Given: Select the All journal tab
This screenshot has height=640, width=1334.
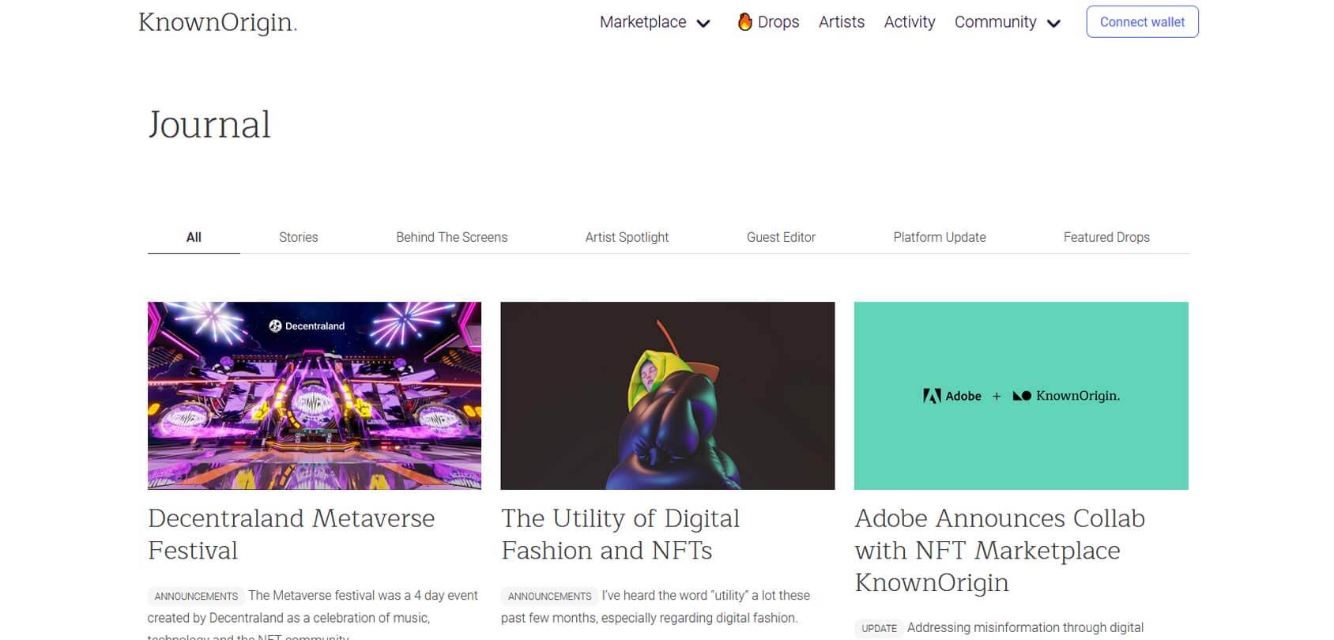Looking at the screenshot, I should point(194,237).
